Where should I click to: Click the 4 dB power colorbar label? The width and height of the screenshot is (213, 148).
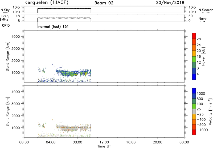click(198, 74)
